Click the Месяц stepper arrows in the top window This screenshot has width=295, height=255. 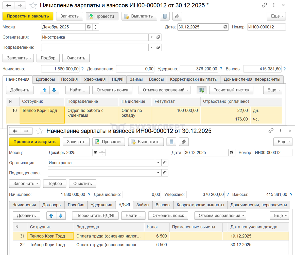(x=96, y=27)
